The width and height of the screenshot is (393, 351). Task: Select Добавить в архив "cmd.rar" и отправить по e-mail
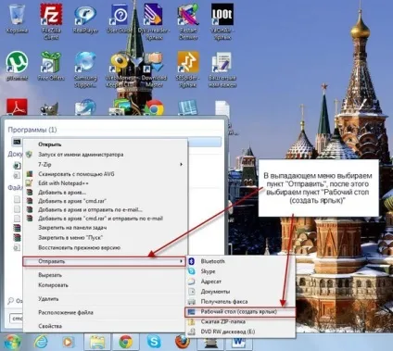pos(105,219)
